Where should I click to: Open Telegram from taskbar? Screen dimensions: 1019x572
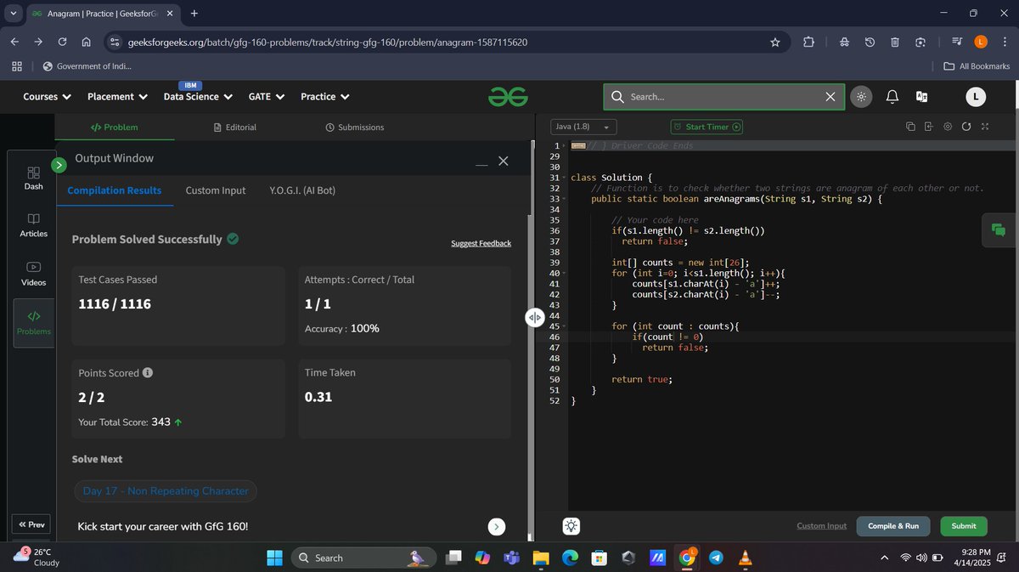tap(716, 558)
